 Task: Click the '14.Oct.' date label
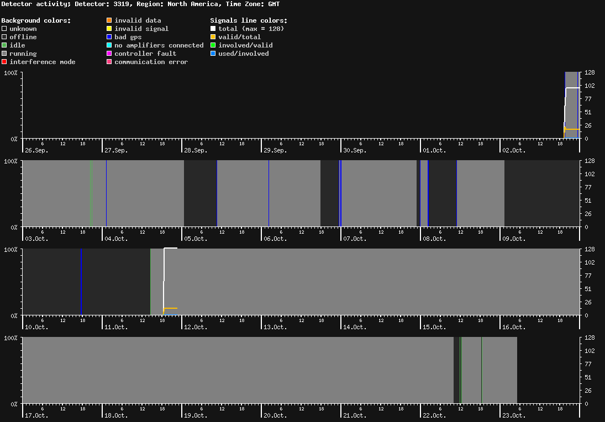tap(355, 327)
